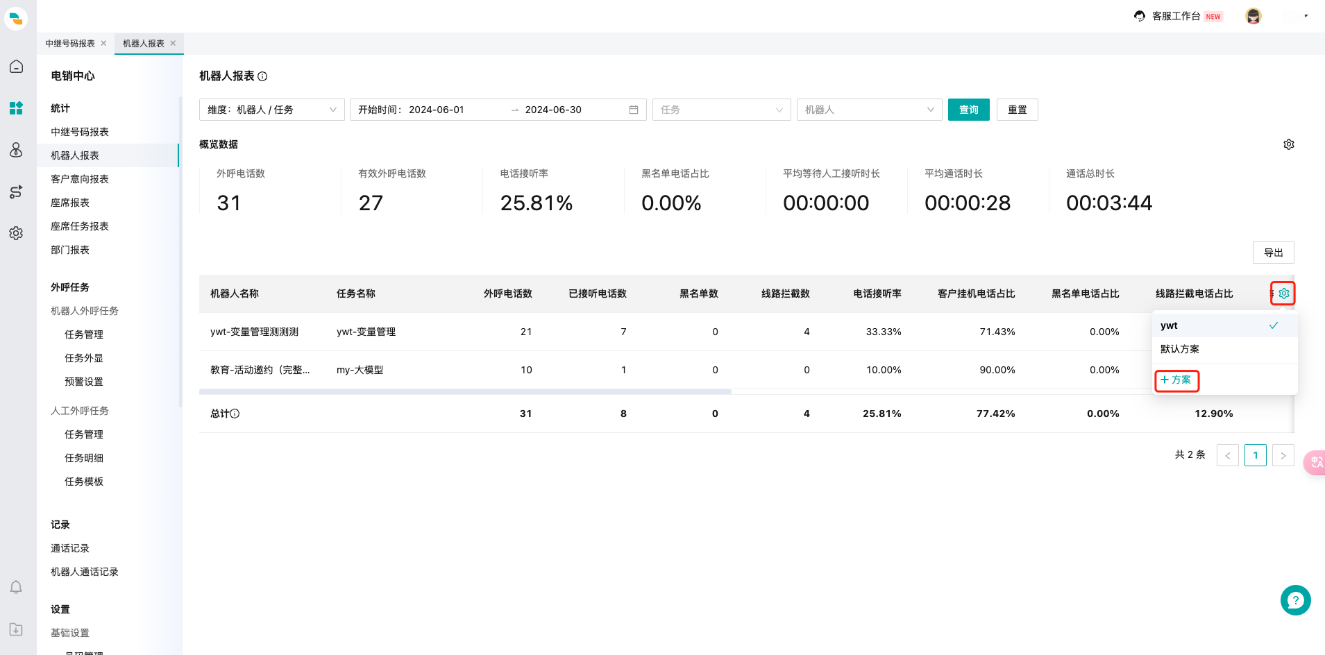Click the info icon beside 机器人报表 title

pyautogui.click(x=262, y=76)
